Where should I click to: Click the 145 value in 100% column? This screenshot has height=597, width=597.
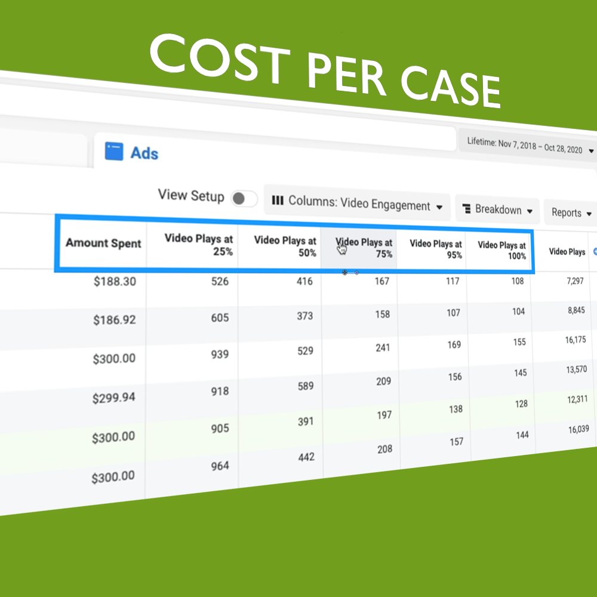coord(521,373)
